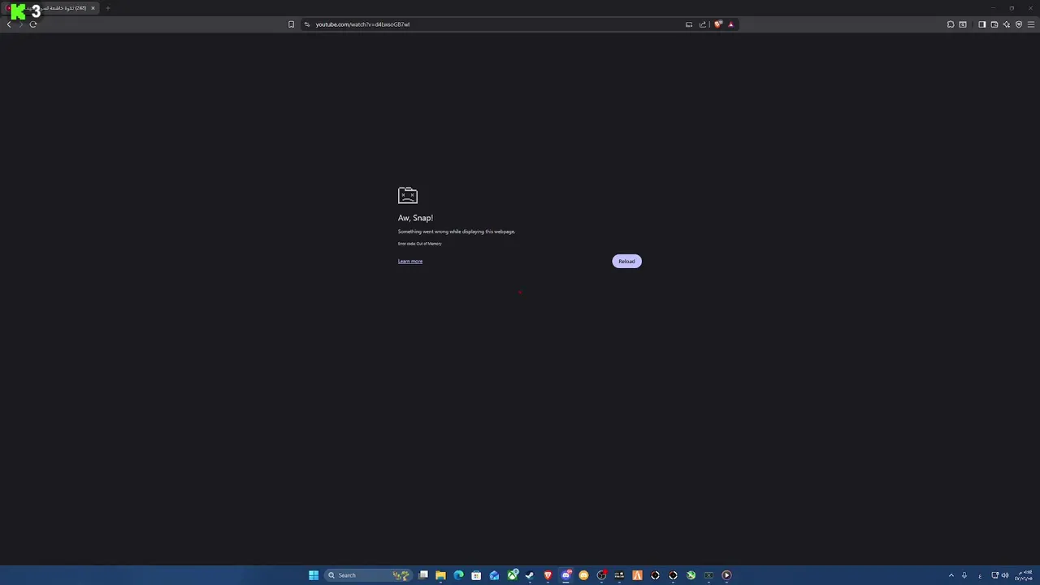The image size is (1040, 585).
Task: Open the Brave Wallet icon
Action: click(x=994, y=24)
